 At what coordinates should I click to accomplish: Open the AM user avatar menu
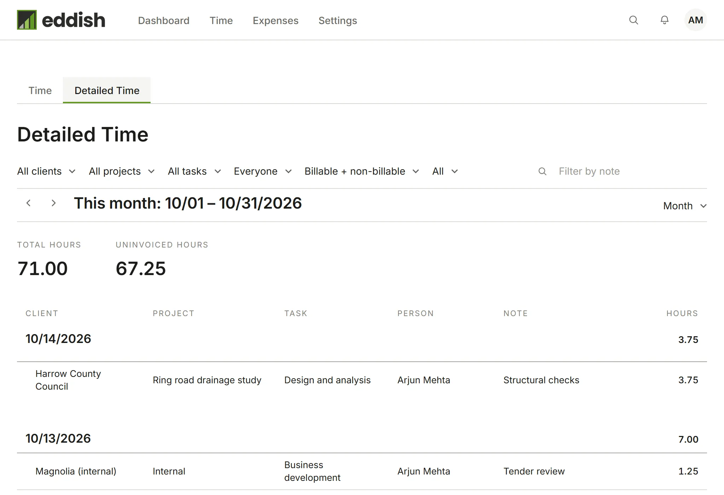[x=695, y=20]
